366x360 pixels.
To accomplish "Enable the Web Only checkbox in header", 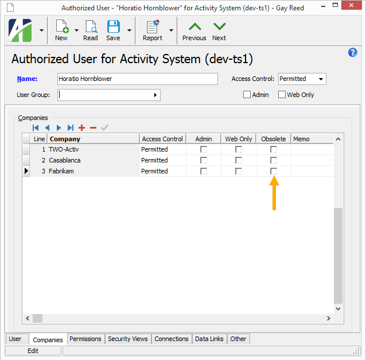I will click(x=282, y=95).
